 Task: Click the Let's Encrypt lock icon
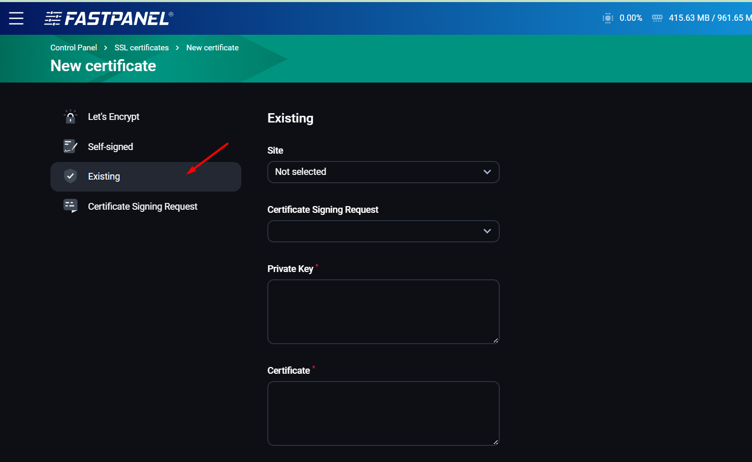click(70, 117)
